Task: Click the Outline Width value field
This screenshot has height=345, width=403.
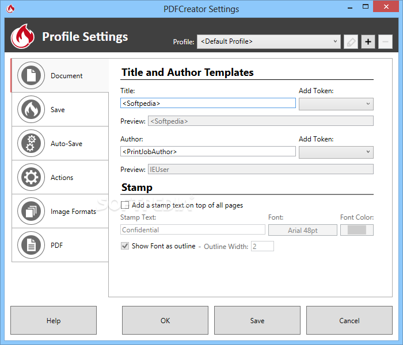Action: (263, 246)
